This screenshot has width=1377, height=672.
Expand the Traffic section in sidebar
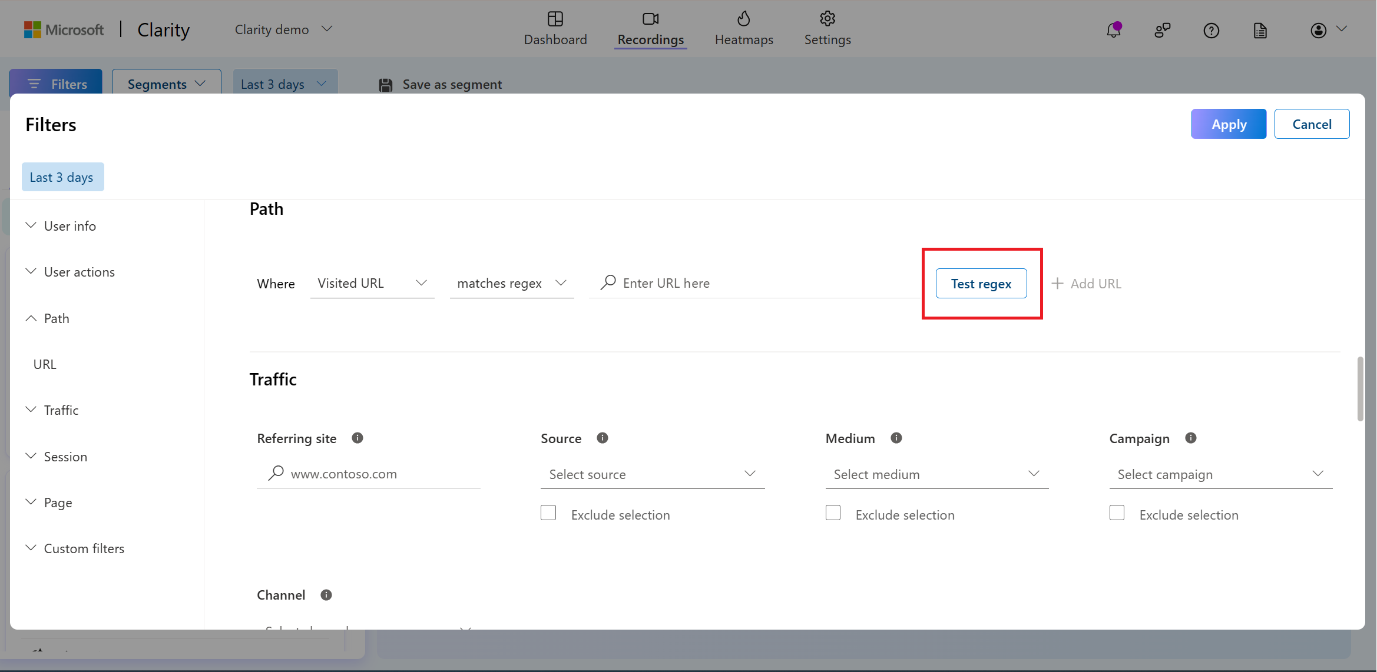coord(52,410)
